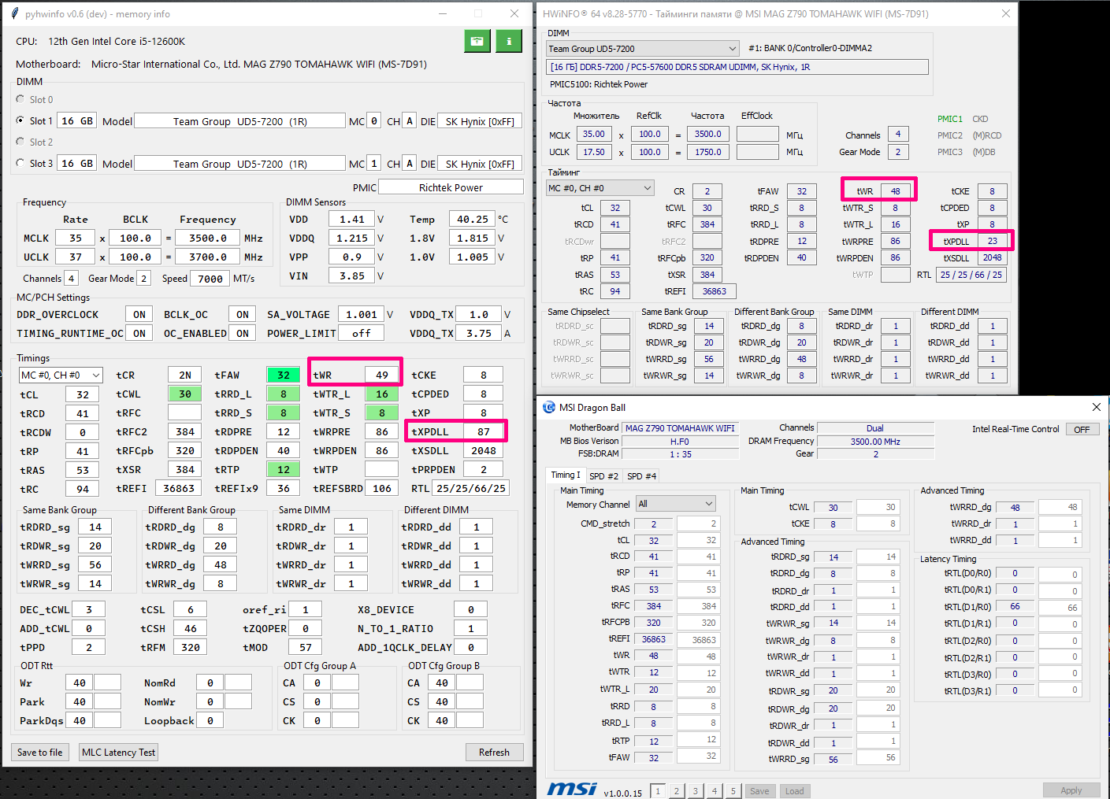The image size is (1110, 799).
Task: Click the DEC_tCWL value 3 in pyhwinfo
Action: [x=89, y=609]
